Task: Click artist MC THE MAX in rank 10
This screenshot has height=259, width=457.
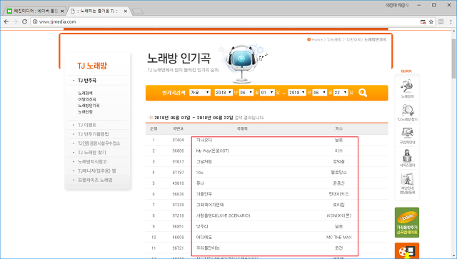Action: pyautogui.click(x=338, y=237)
